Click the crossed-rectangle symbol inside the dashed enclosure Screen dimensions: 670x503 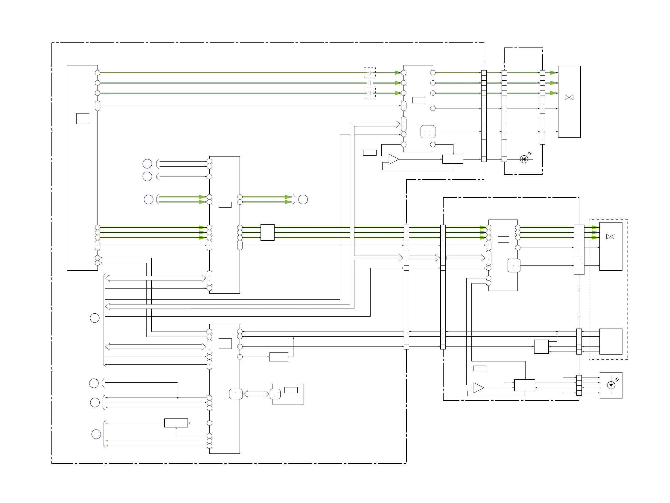tap(611, 237)
